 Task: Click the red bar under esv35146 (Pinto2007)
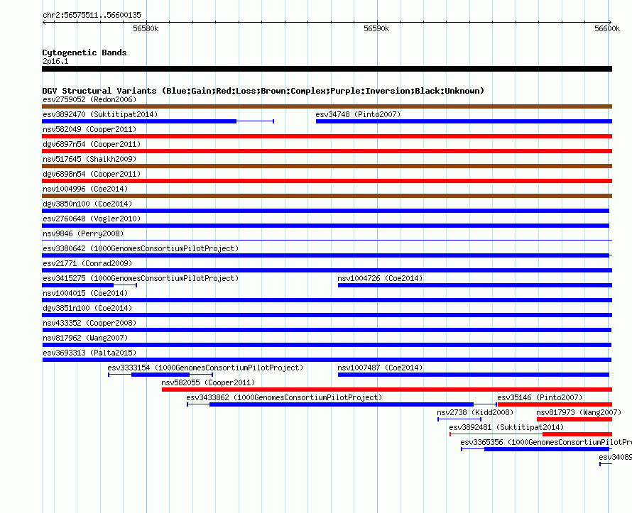[x=555, y=404]
